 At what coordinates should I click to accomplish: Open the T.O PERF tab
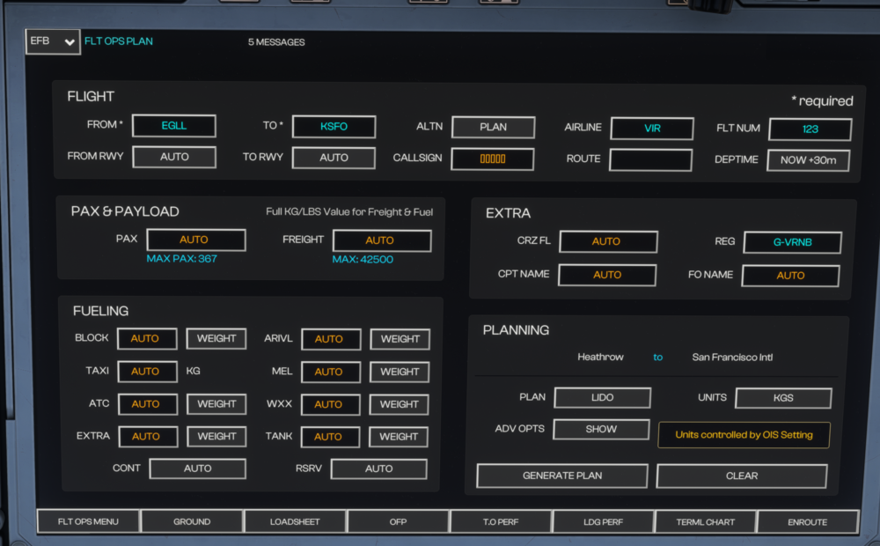(x=501, y=522)
